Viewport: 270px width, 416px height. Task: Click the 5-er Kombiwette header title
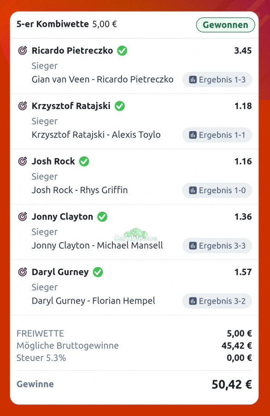point(53,24)
